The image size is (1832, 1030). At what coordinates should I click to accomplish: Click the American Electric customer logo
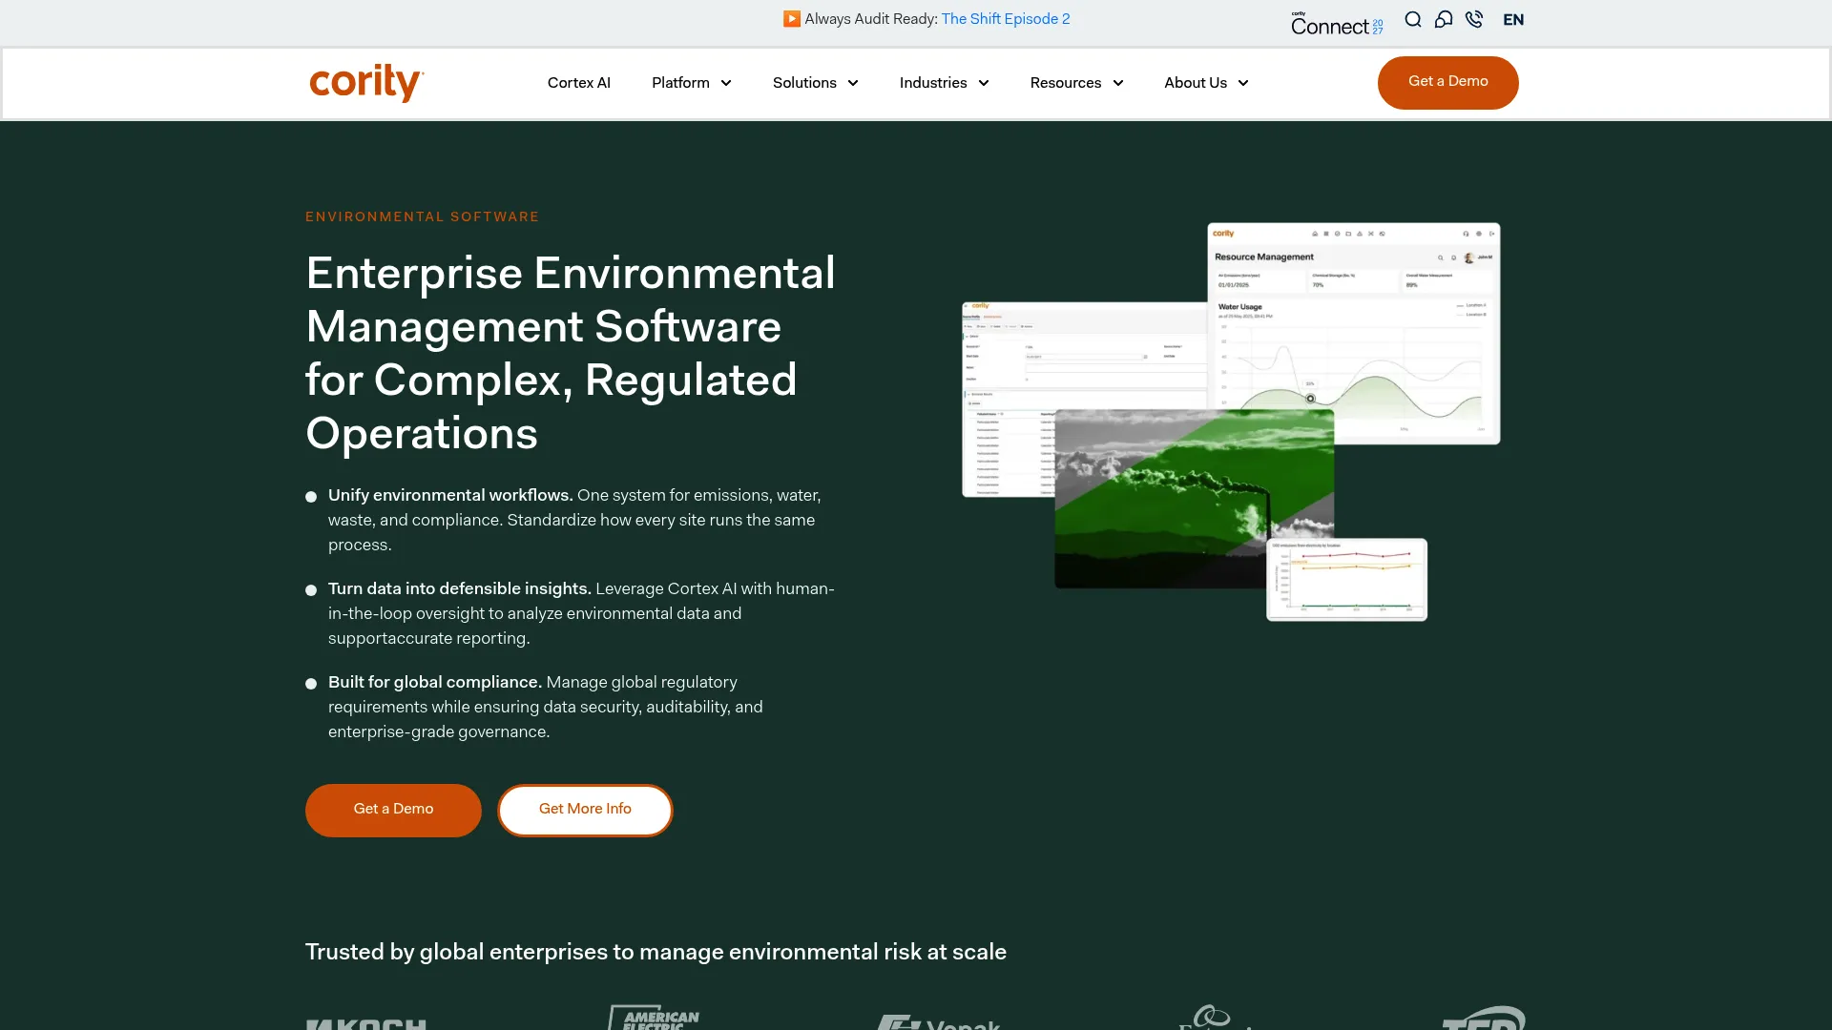point(655,1017)
